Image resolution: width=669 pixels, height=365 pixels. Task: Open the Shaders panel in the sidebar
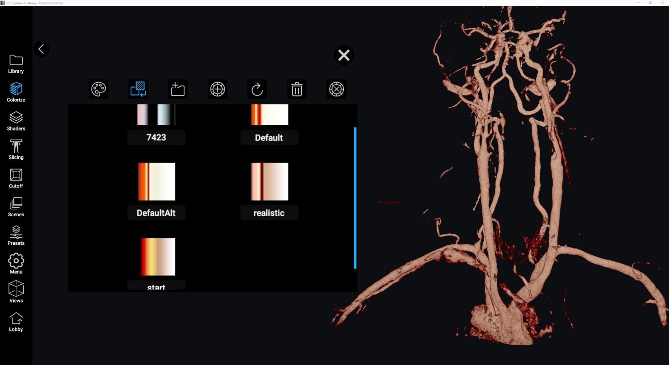tap(16, 120)
